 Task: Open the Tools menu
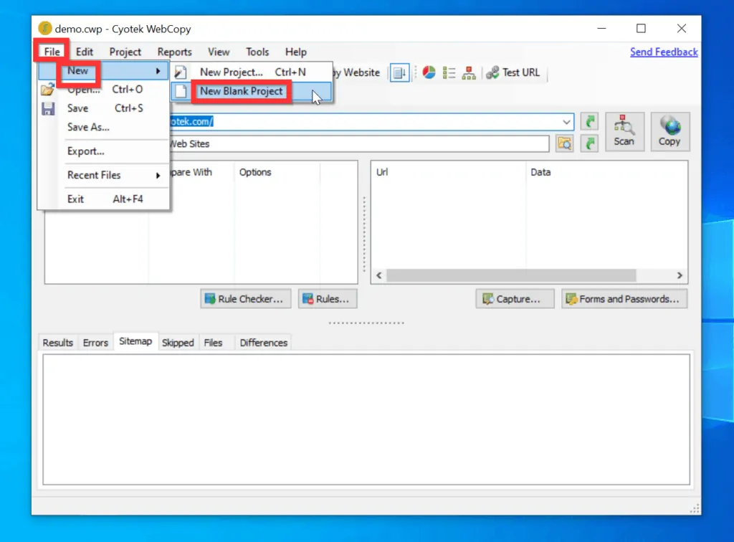coord(257,52)
